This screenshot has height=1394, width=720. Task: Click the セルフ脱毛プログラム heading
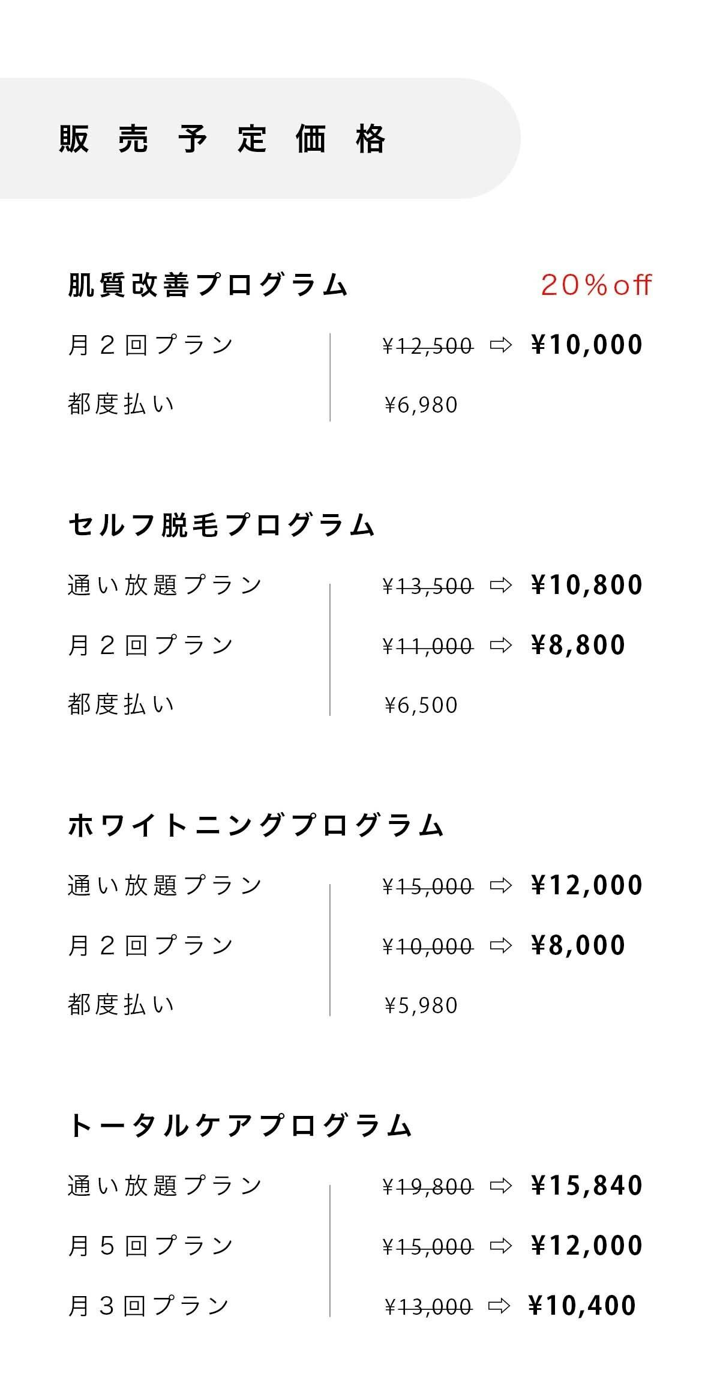pos(221,526)
